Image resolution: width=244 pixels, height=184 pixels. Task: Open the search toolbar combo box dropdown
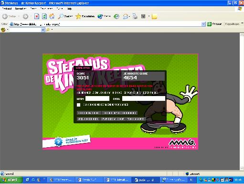click(x=43, y=30)
